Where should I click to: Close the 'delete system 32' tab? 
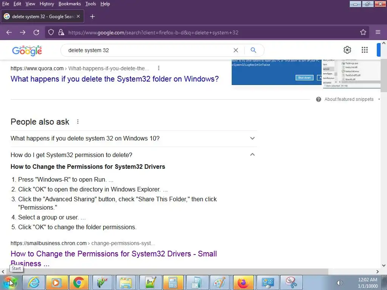[78, 16]
